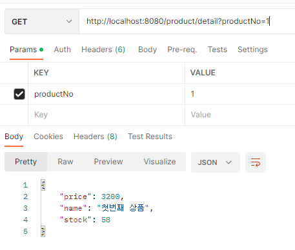
Task: Click the "첫번째 상품" name value
Action: (123, 208)
